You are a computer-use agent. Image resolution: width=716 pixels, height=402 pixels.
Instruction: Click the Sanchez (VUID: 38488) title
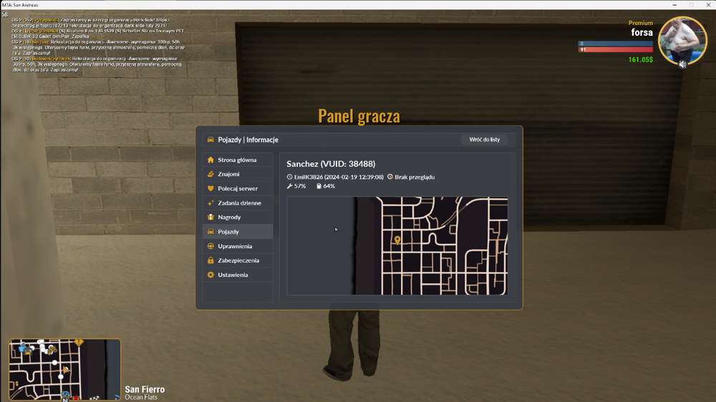[x=331, y=164]
